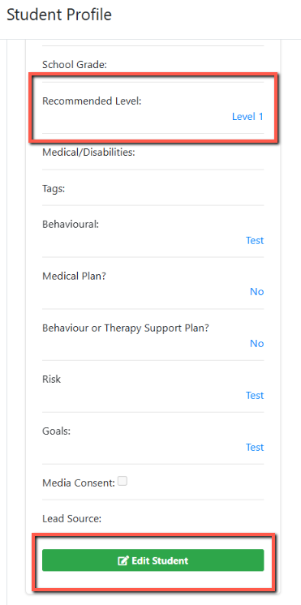Image resolution: width=301 pixels, height=605 pixels.
Task: Select the Goals Test value
Action: click(255, 447)
